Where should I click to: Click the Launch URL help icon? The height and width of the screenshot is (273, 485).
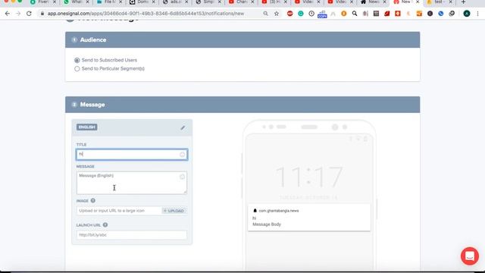(x=105, y=224)
